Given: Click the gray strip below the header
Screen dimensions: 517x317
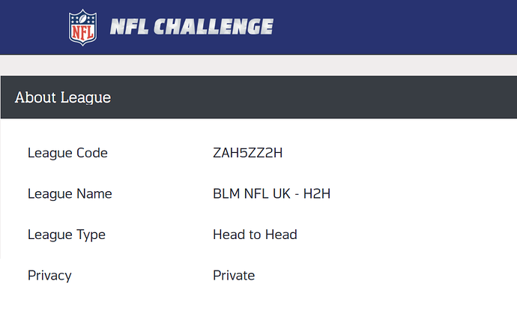Looking at the screenshot, I should (258, 66).
